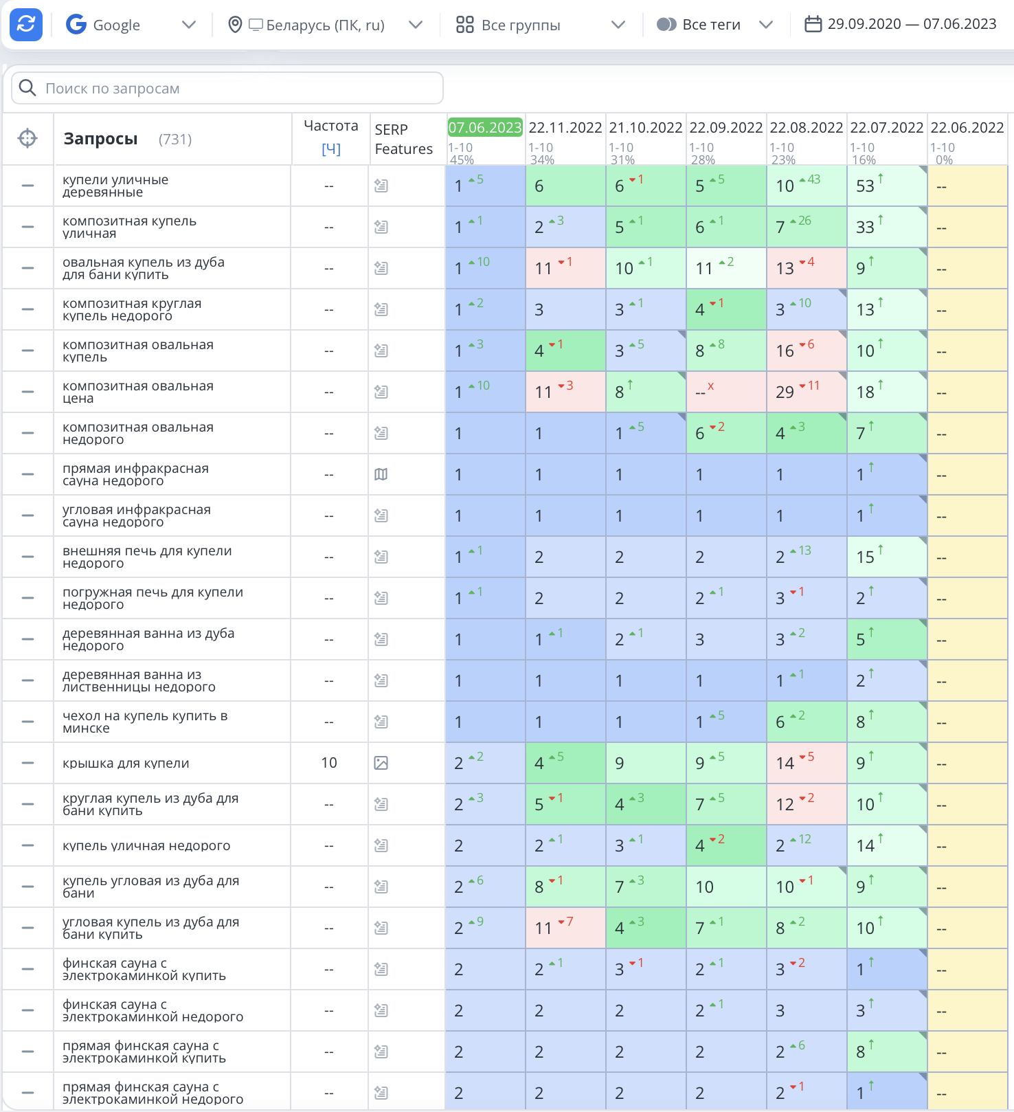Viewport: 1014px width, 1112px height.
Task: Click SERP features icon for композитная овальная цена
Action: point(381,392)
